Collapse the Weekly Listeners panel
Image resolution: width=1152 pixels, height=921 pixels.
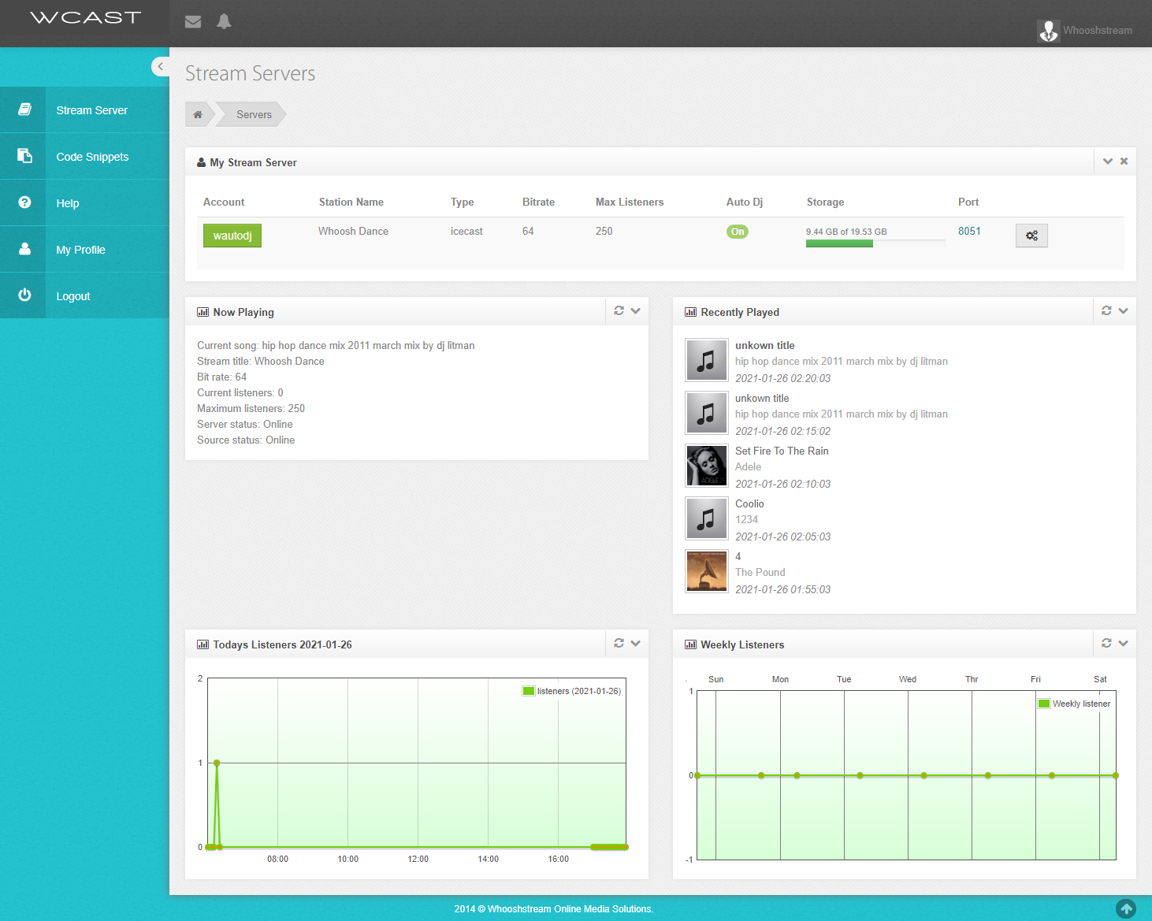click(x=1124, y=644)
